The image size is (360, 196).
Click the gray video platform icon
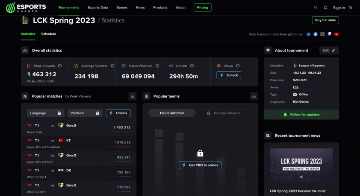(322, 34)
